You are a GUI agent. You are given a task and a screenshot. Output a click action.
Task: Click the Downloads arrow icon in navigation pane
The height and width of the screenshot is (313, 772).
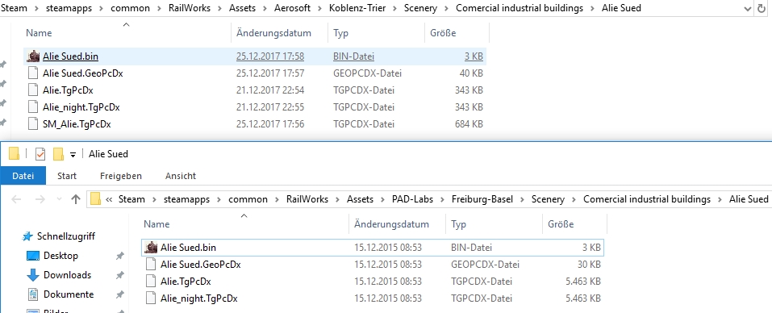[33, 275]
